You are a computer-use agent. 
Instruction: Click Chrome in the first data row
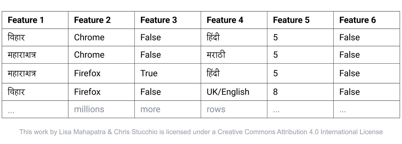89,37
